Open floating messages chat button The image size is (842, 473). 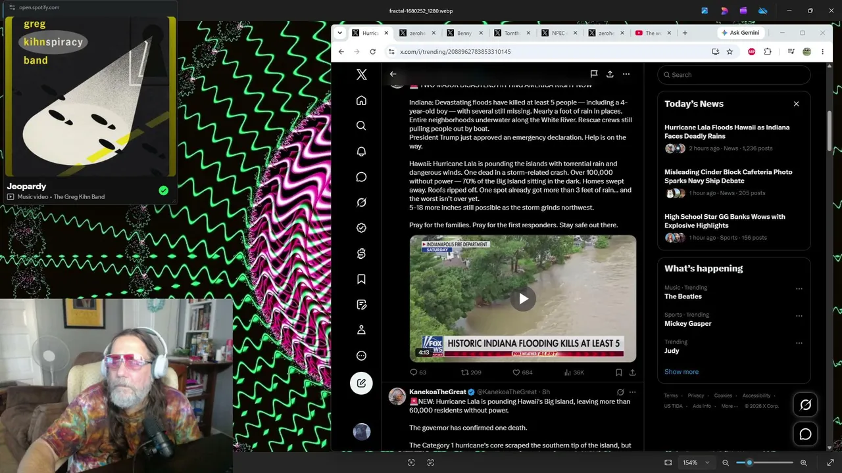click(x=805, y=434)
